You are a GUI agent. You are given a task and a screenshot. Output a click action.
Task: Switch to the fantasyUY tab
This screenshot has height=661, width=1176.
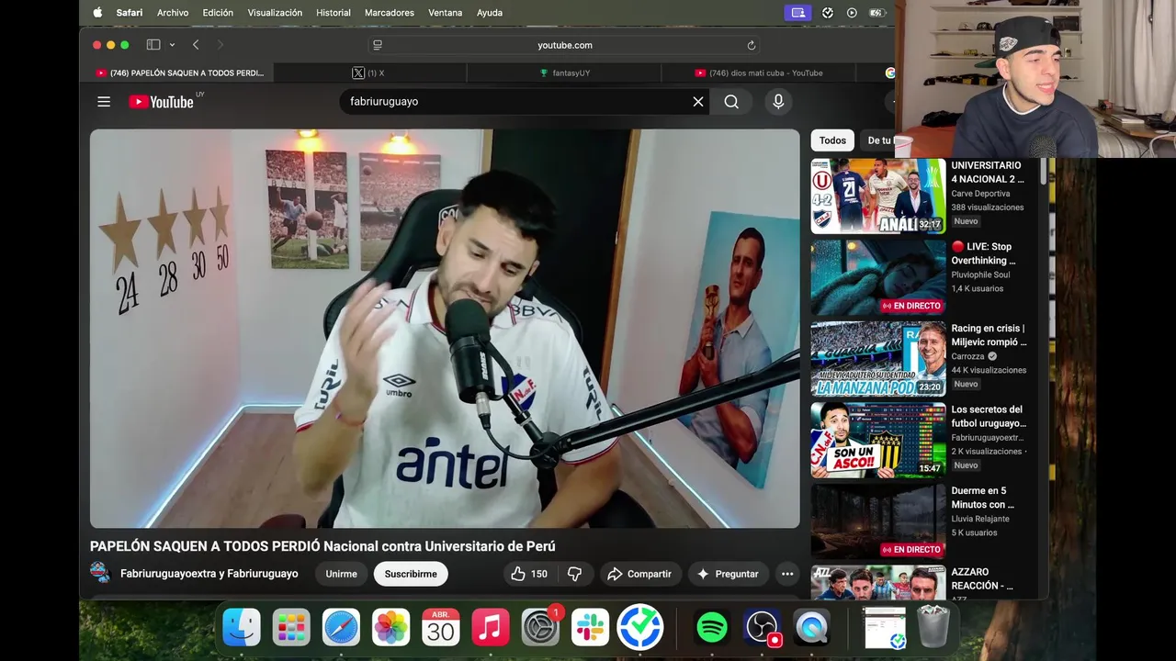tap(563, 73)
